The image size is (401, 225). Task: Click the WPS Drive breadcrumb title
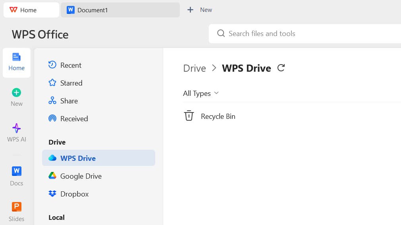pos(246,69)
